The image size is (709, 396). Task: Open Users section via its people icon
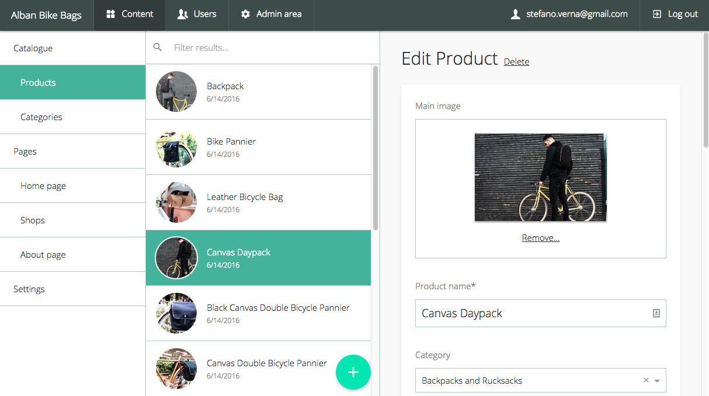(182, 15)
